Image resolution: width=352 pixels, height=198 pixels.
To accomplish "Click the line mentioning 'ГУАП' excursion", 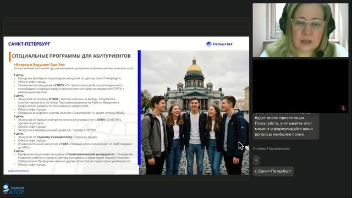I will tap(75, 145).
